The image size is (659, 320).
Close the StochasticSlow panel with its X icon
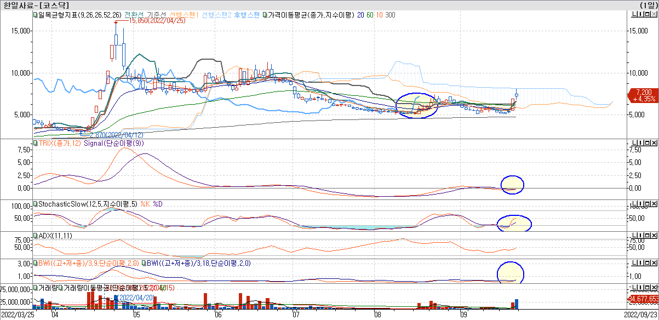(x=654, y=204)
